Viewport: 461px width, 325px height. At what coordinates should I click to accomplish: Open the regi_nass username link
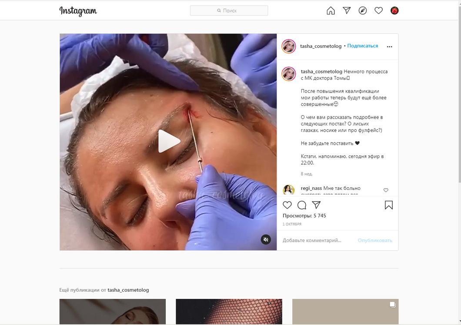[x=311, y=188]
